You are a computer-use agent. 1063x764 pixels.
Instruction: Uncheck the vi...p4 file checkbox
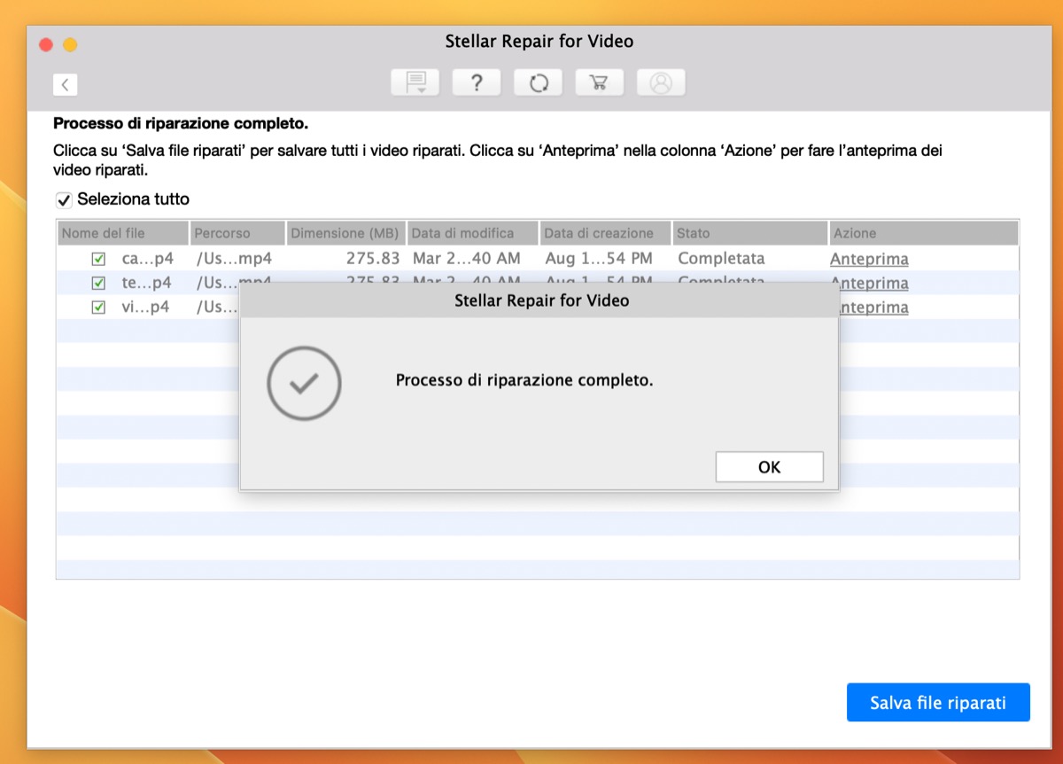pos(97,307)
